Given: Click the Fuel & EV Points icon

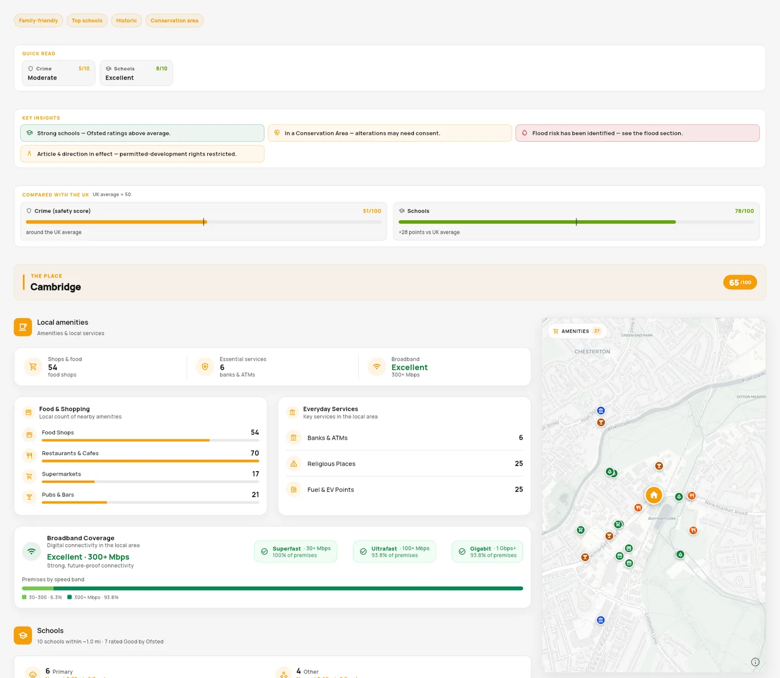Looking at the screenshot, I should [x=294, y=490].
